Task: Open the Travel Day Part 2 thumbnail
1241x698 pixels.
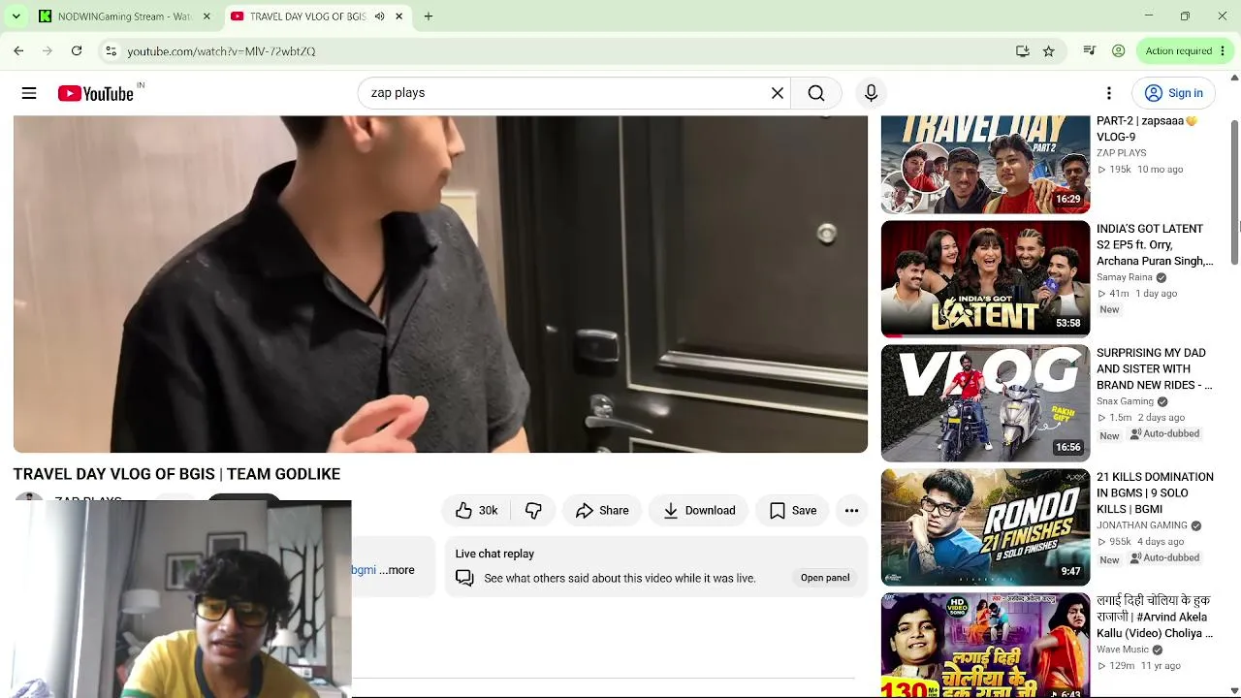Action: point(985,165)
